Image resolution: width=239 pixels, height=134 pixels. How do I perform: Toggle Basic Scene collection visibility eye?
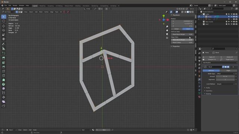232,22
